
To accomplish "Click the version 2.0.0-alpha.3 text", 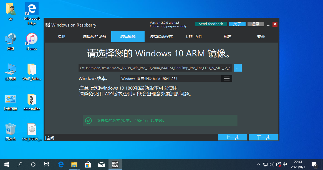I will pyautogui.click(x=165, y=23).
